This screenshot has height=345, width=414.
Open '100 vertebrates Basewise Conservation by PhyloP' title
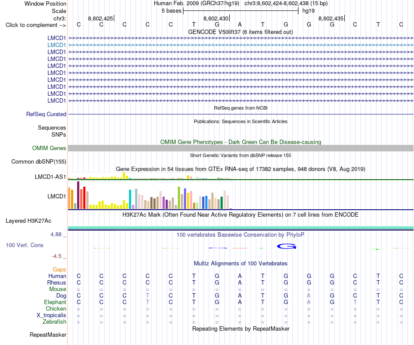coord(240,234)
